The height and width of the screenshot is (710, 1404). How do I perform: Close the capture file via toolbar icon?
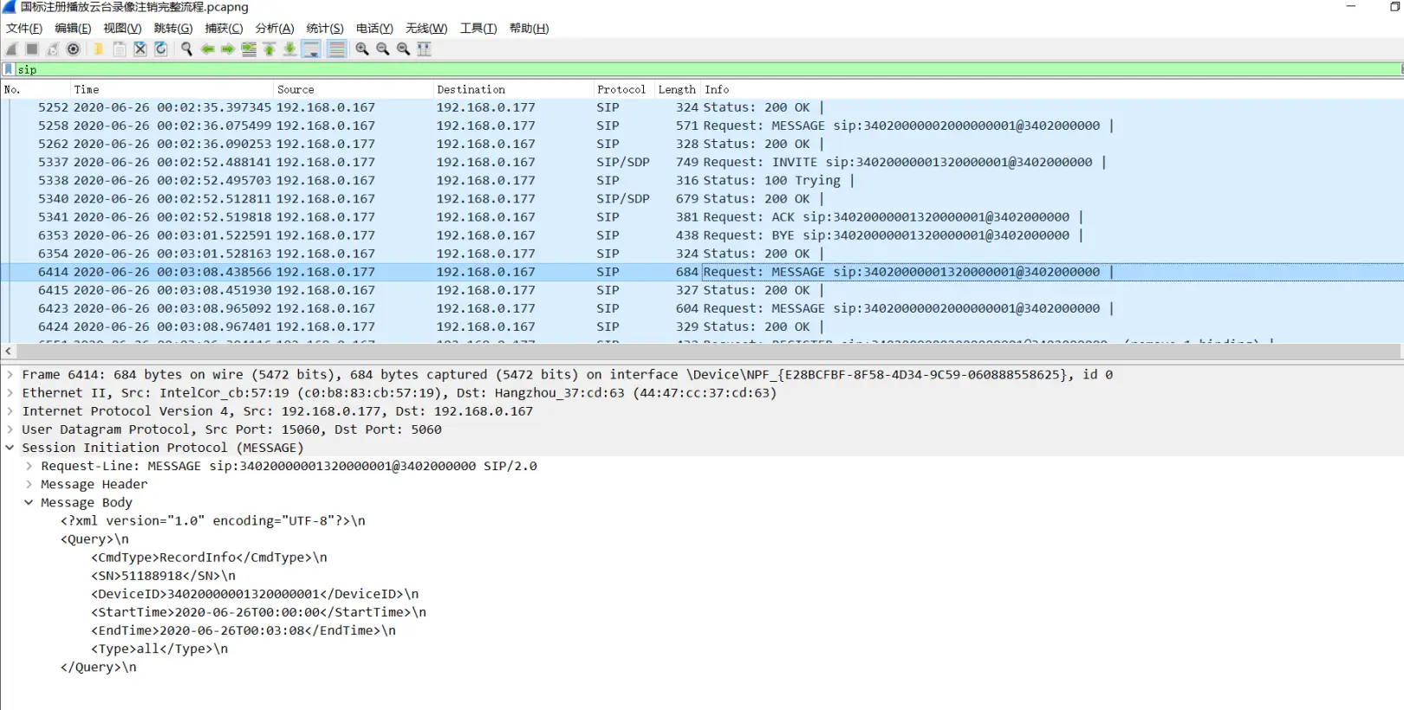tap(140, 49)
